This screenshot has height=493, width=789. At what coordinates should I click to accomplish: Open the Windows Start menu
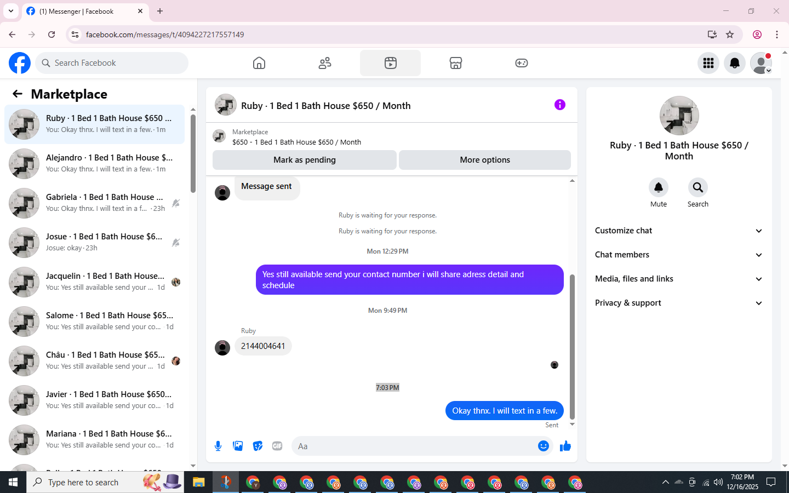click(x=13, y=482)
